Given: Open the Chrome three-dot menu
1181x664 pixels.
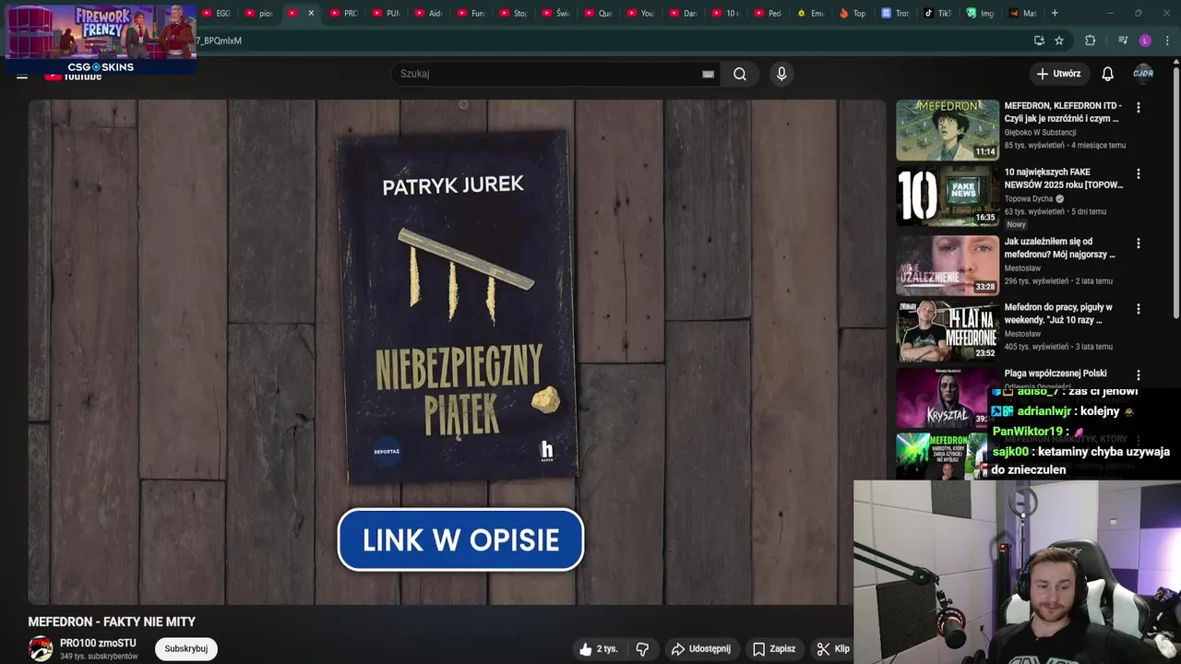Looking at the screenshot, I should tap(1167, 41).
